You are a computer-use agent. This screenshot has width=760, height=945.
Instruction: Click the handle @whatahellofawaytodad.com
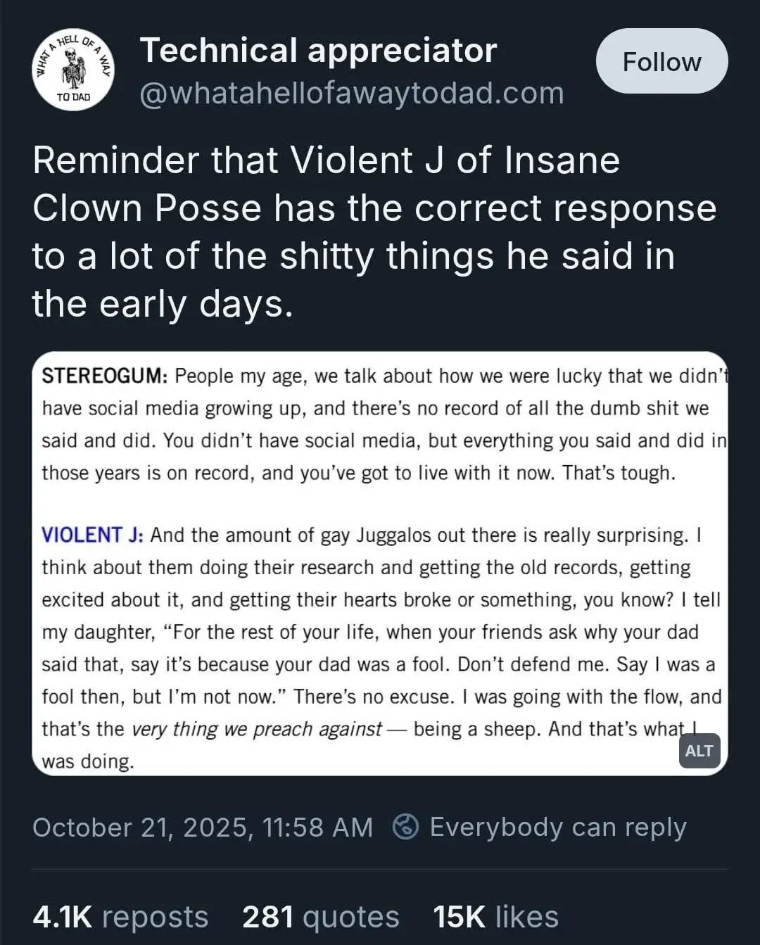click(x=353, y=92)
